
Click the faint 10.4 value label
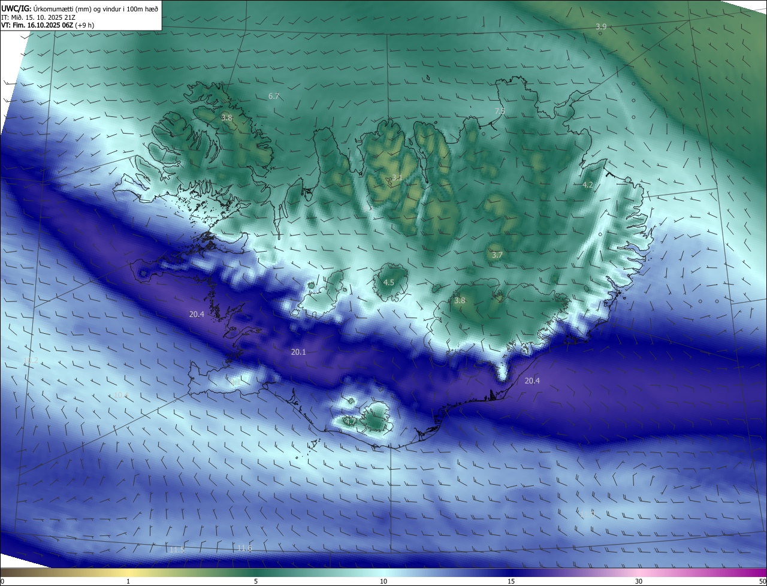[121, 395]
